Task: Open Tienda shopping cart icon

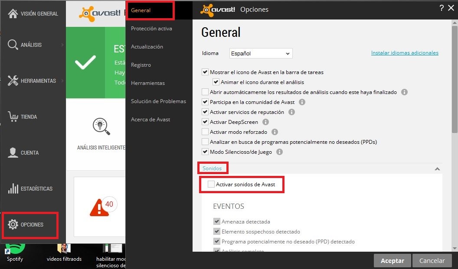Action: 13,117
